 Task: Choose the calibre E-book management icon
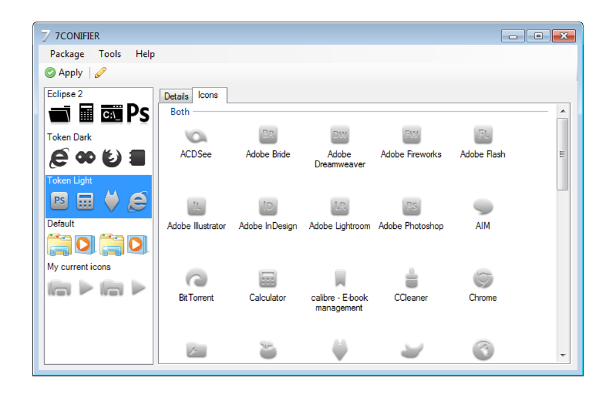(x=340, y=278)
